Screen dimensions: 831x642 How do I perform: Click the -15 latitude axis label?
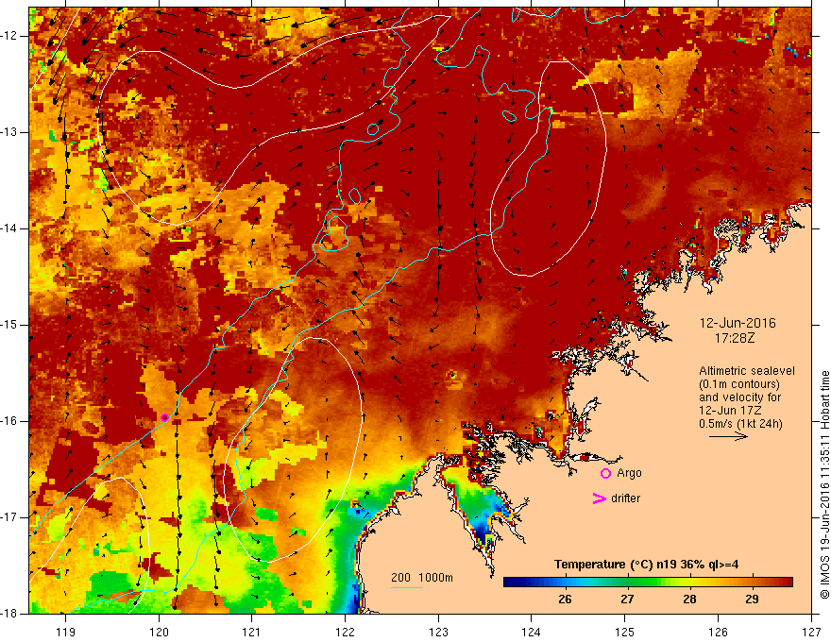tap(9, 325)
